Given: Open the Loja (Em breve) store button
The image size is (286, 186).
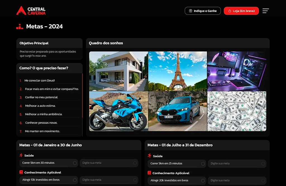Looking at the screenshot, I should (x=241, y=11).
